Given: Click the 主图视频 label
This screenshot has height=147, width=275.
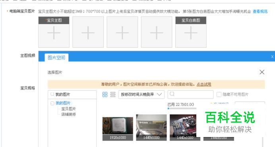Looking at the screenshot, I should point(28,55).
